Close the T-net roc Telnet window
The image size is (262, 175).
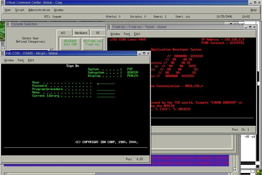(x=254, y=27)
